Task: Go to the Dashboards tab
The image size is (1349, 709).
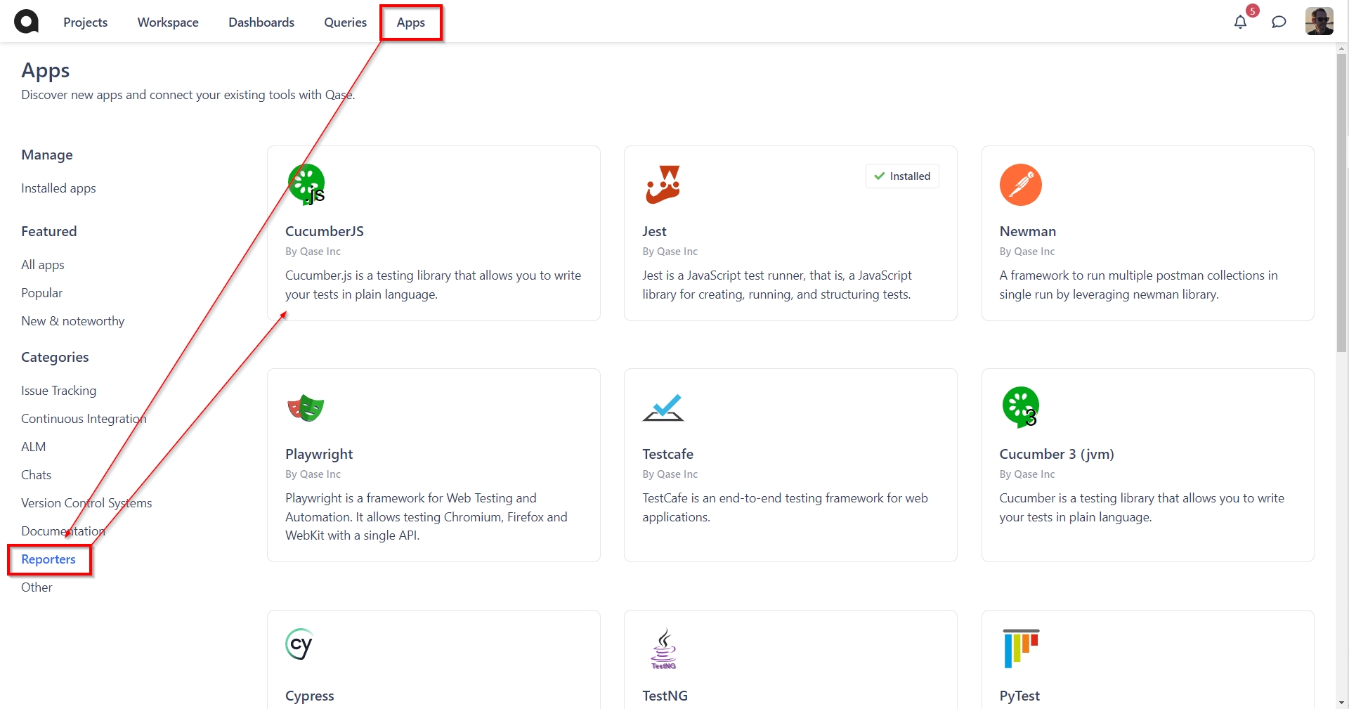Action: coord(261,22)
